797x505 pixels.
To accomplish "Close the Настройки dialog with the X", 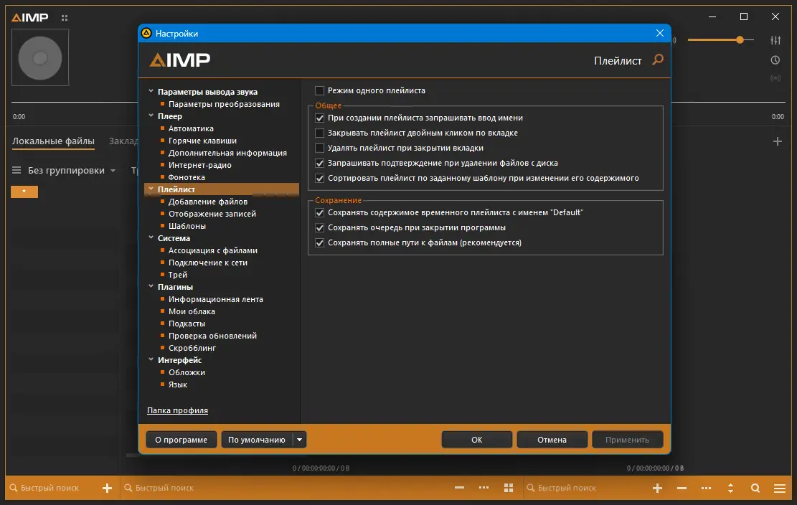I will click(660, 33).
